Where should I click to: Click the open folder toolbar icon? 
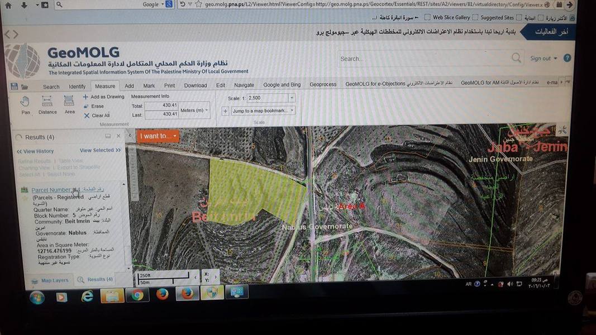point(25,87)
